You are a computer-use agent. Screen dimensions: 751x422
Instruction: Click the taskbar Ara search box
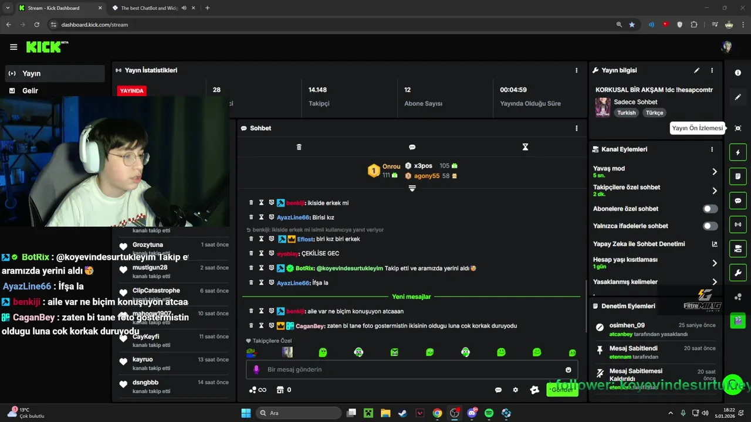click(299, 413)
